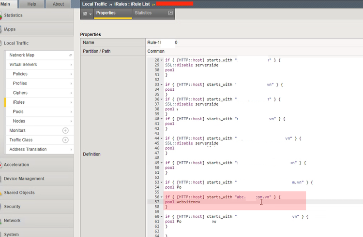Select Nodes under Local Traffic
This screenshot has height=237, width=363.
[19, 121]
